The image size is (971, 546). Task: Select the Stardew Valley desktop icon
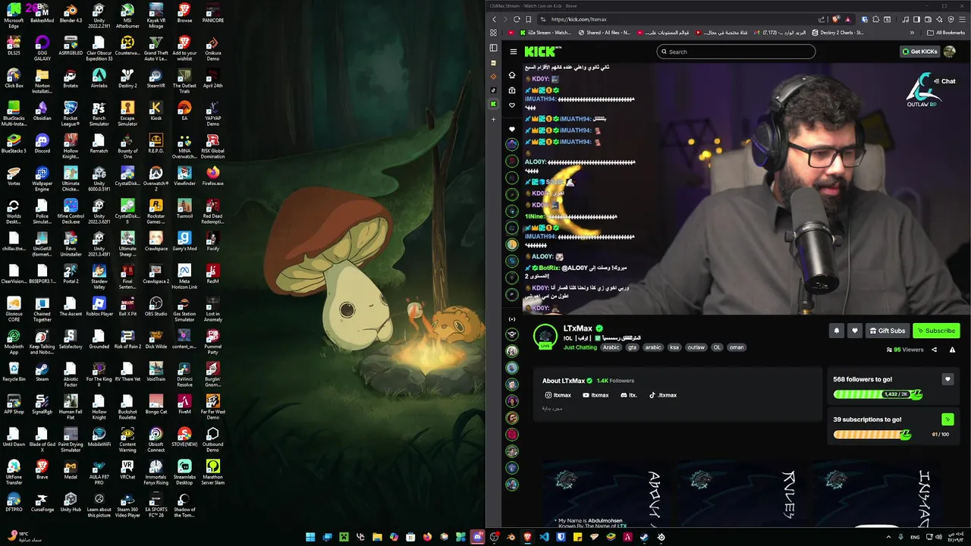(x=99, y=275)
